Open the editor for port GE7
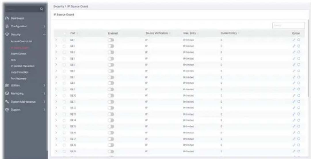This screenshot has height=159, width=311. point(294,77)
